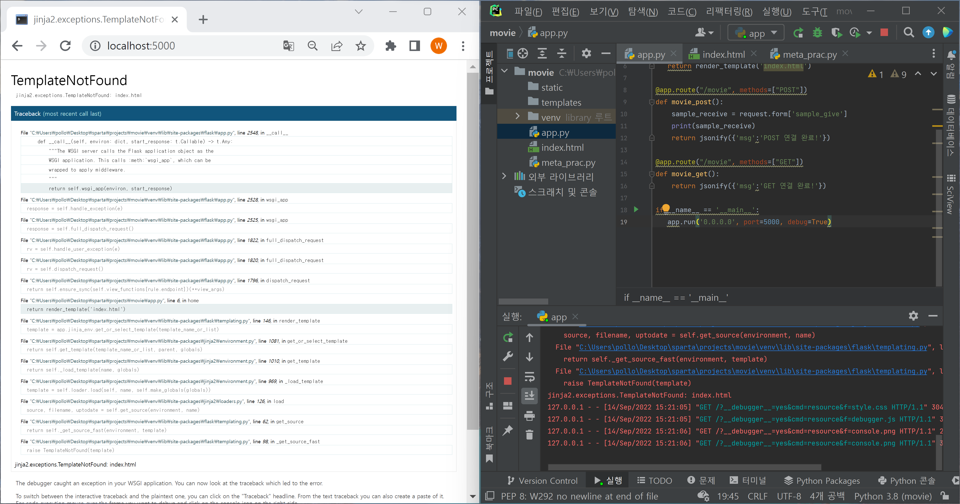Screen dimensions: 960x504
Task: Select opened file in project tree
Action: coord(523,54)
